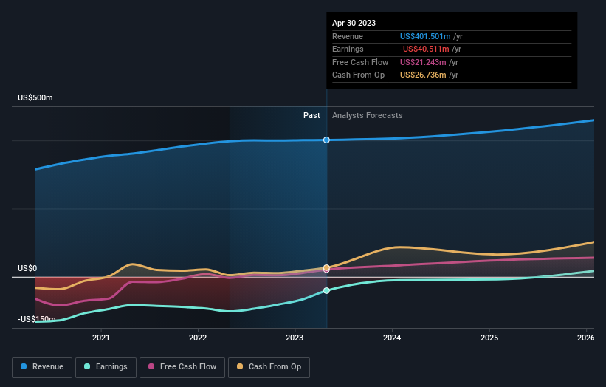Click the Past section label
The image size is (606, 387).
[311, 116]
